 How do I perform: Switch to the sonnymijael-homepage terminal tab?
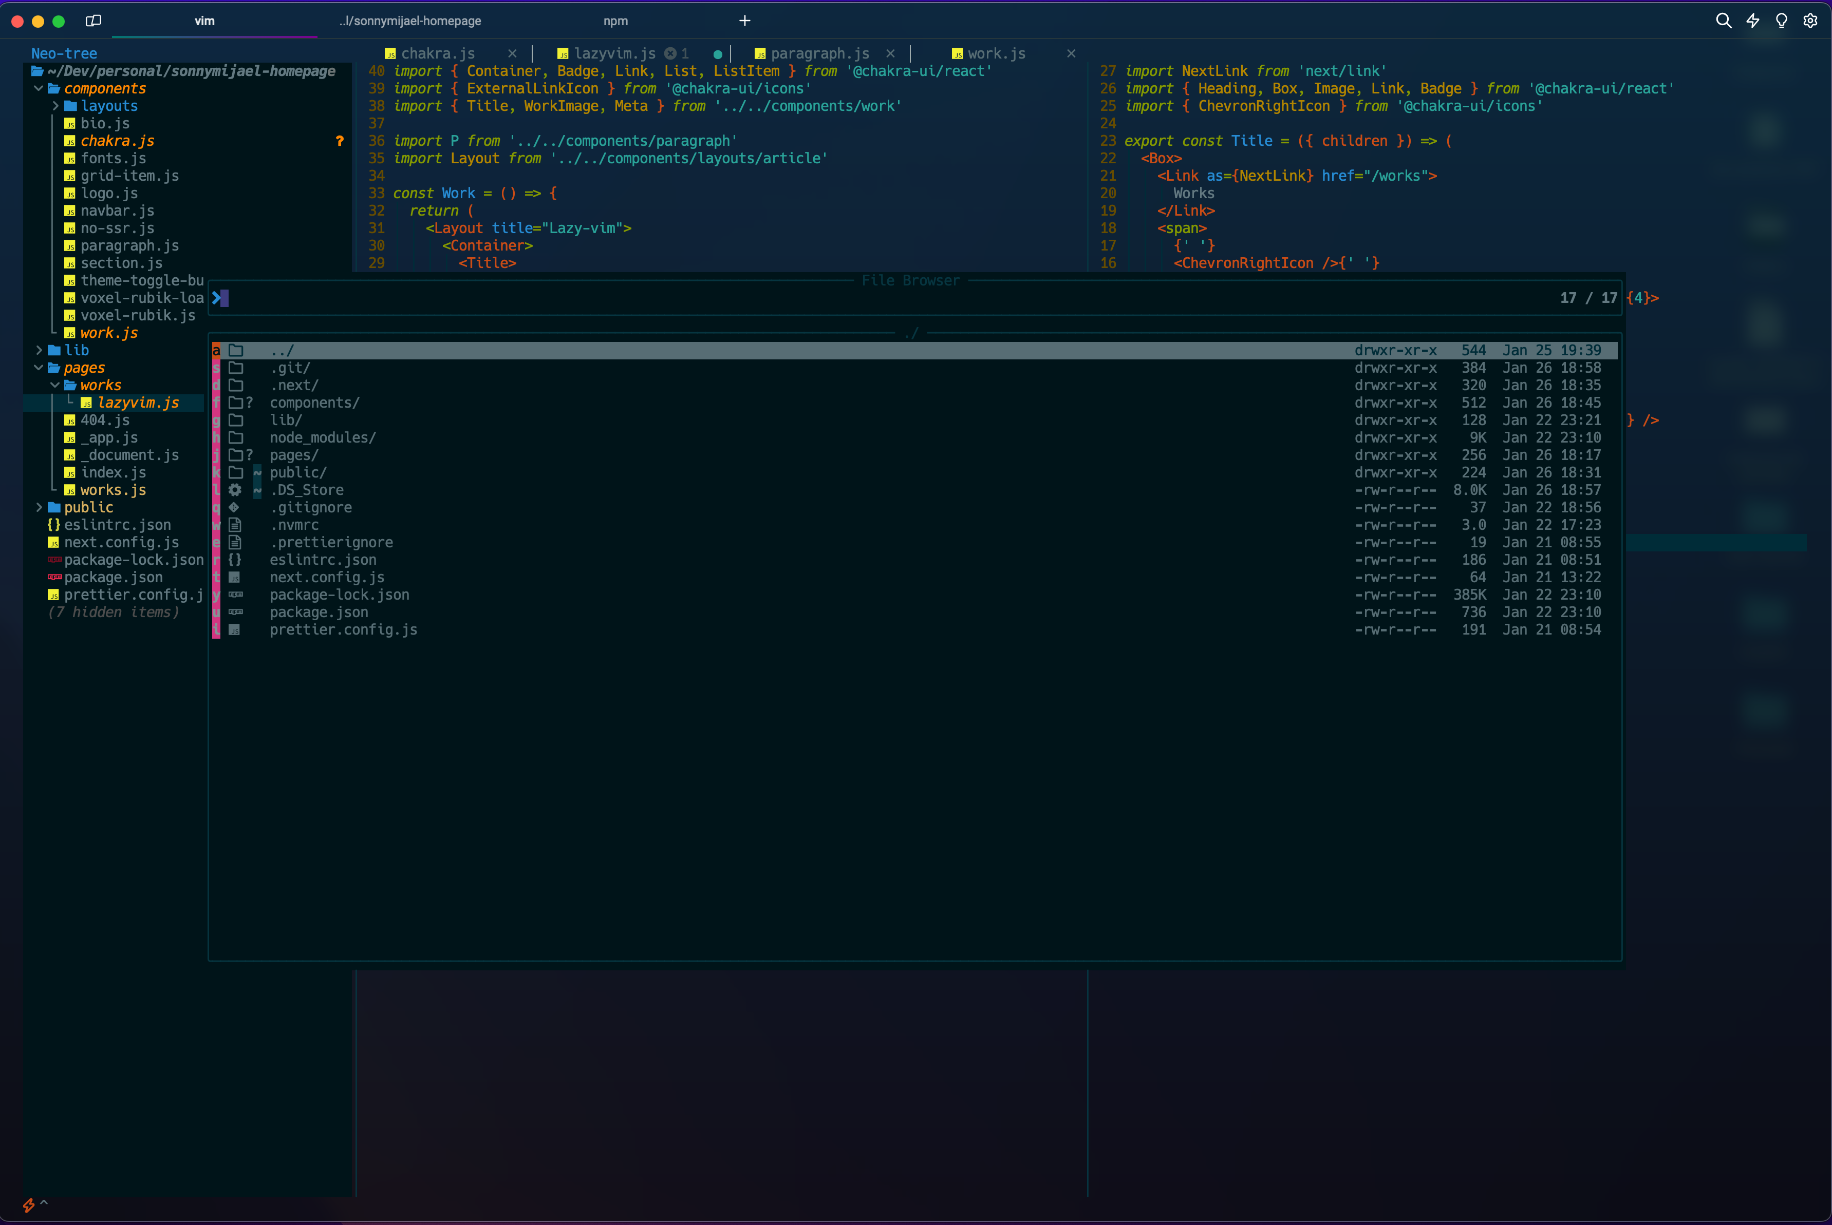coord(410,21)
